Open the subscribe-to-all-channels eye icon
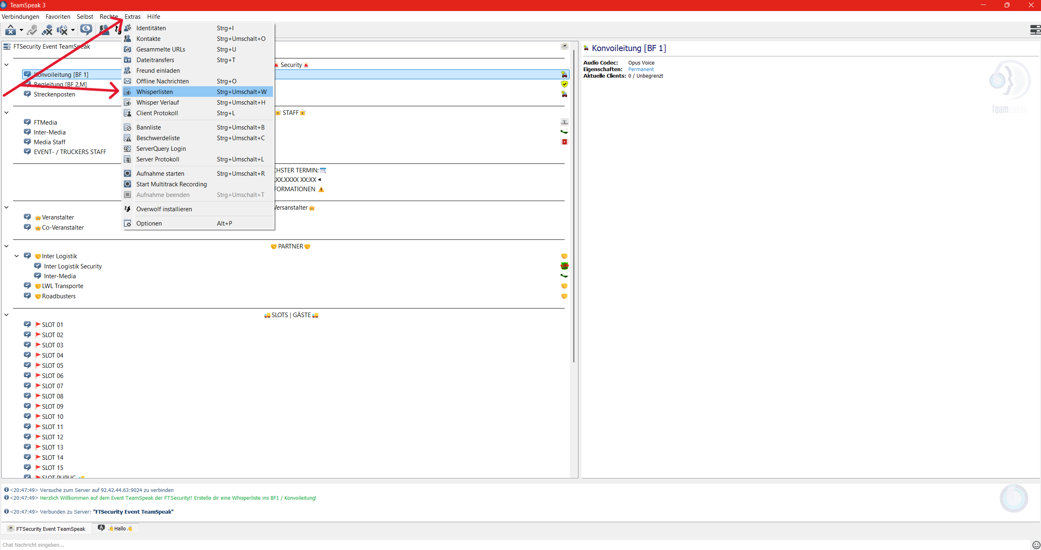This screenshot has width=1041, height=550. click(86, 29)
